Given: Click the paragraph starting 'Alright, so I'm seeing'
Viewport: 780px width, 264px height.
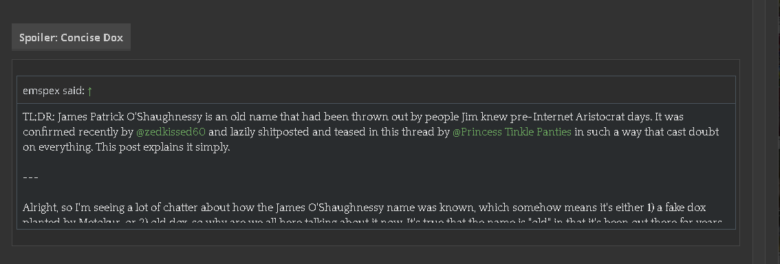Looking at the screenshot, I should pos(372,214).
